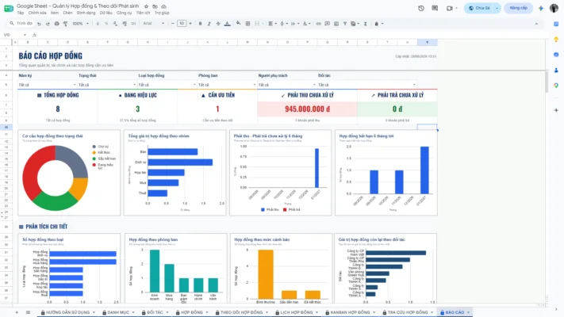Open the all sheets list
The width and height of the screenshot is (564, 317).
click(x=28, y=312)
